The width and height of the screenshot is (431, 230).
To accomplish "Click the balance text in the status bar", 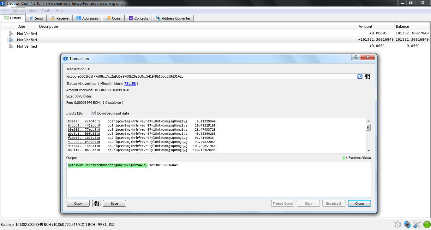I will (x=57, y=225).
